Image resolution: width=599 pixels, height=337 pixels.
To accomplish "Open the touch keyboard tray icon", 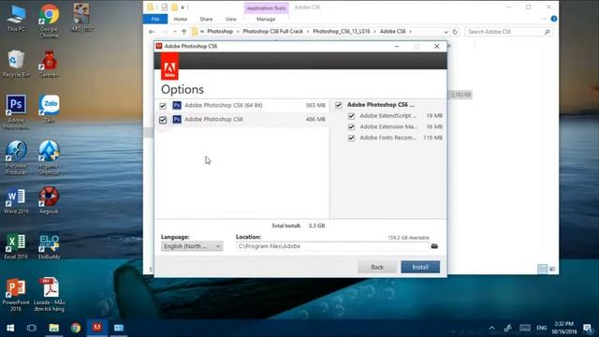I will (x=524, y=328).
